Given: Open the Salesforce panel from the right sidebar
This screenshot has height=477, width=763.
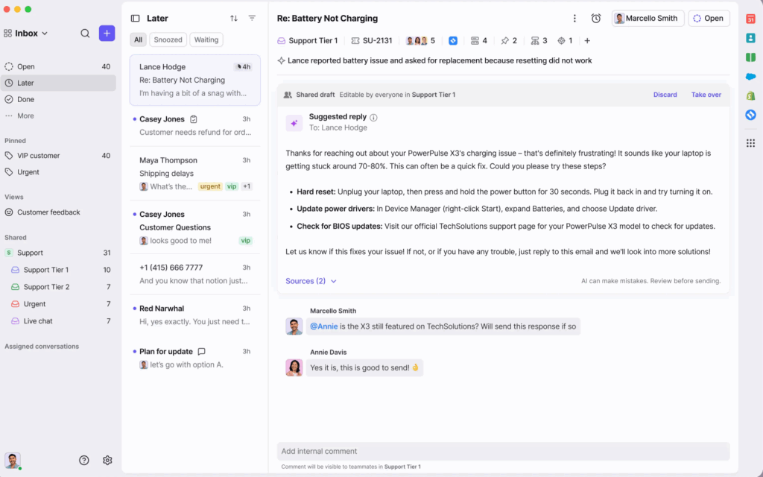Looking at the screenshot, I should [751, 76].
